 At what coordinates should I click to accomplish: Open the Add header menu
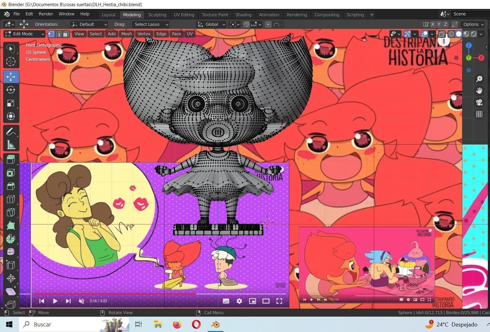[111, 34]
